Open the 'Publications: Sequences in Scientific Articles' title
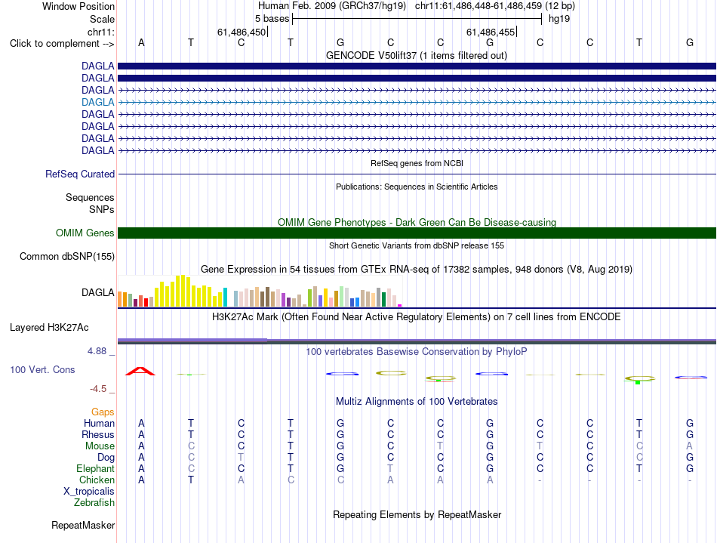The image size is (717, 543). click(x=417, y=187)
